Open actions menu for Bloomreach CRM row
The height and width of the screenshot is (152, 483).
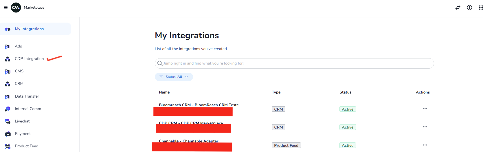point(425,109)
